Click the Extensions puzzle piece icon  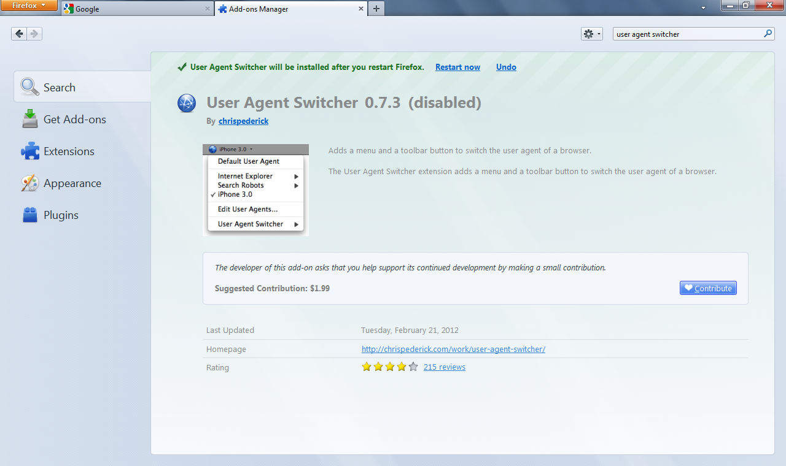click(x=29, y=151)
